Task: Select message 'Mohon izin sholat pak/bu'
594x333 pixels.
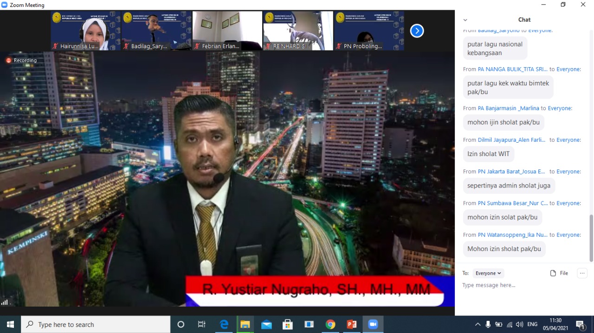Action: [x=504, y=249]
